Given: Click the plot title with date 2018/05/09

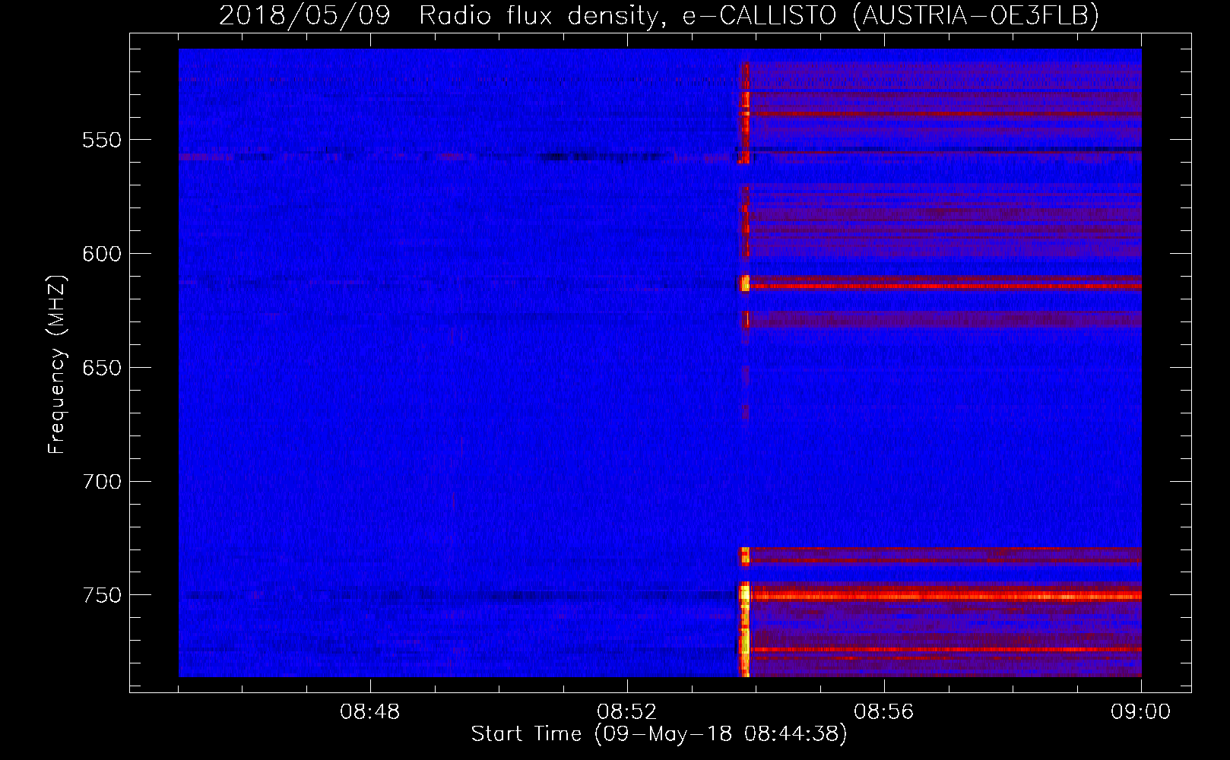Looking at the screenshot, I should 659,14.
